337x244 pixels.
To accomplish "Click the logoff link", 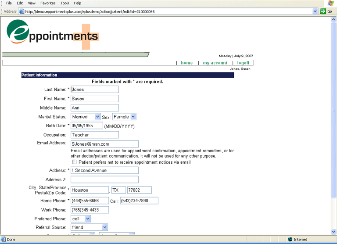I will pyautogui.click(x=243, y=63).
